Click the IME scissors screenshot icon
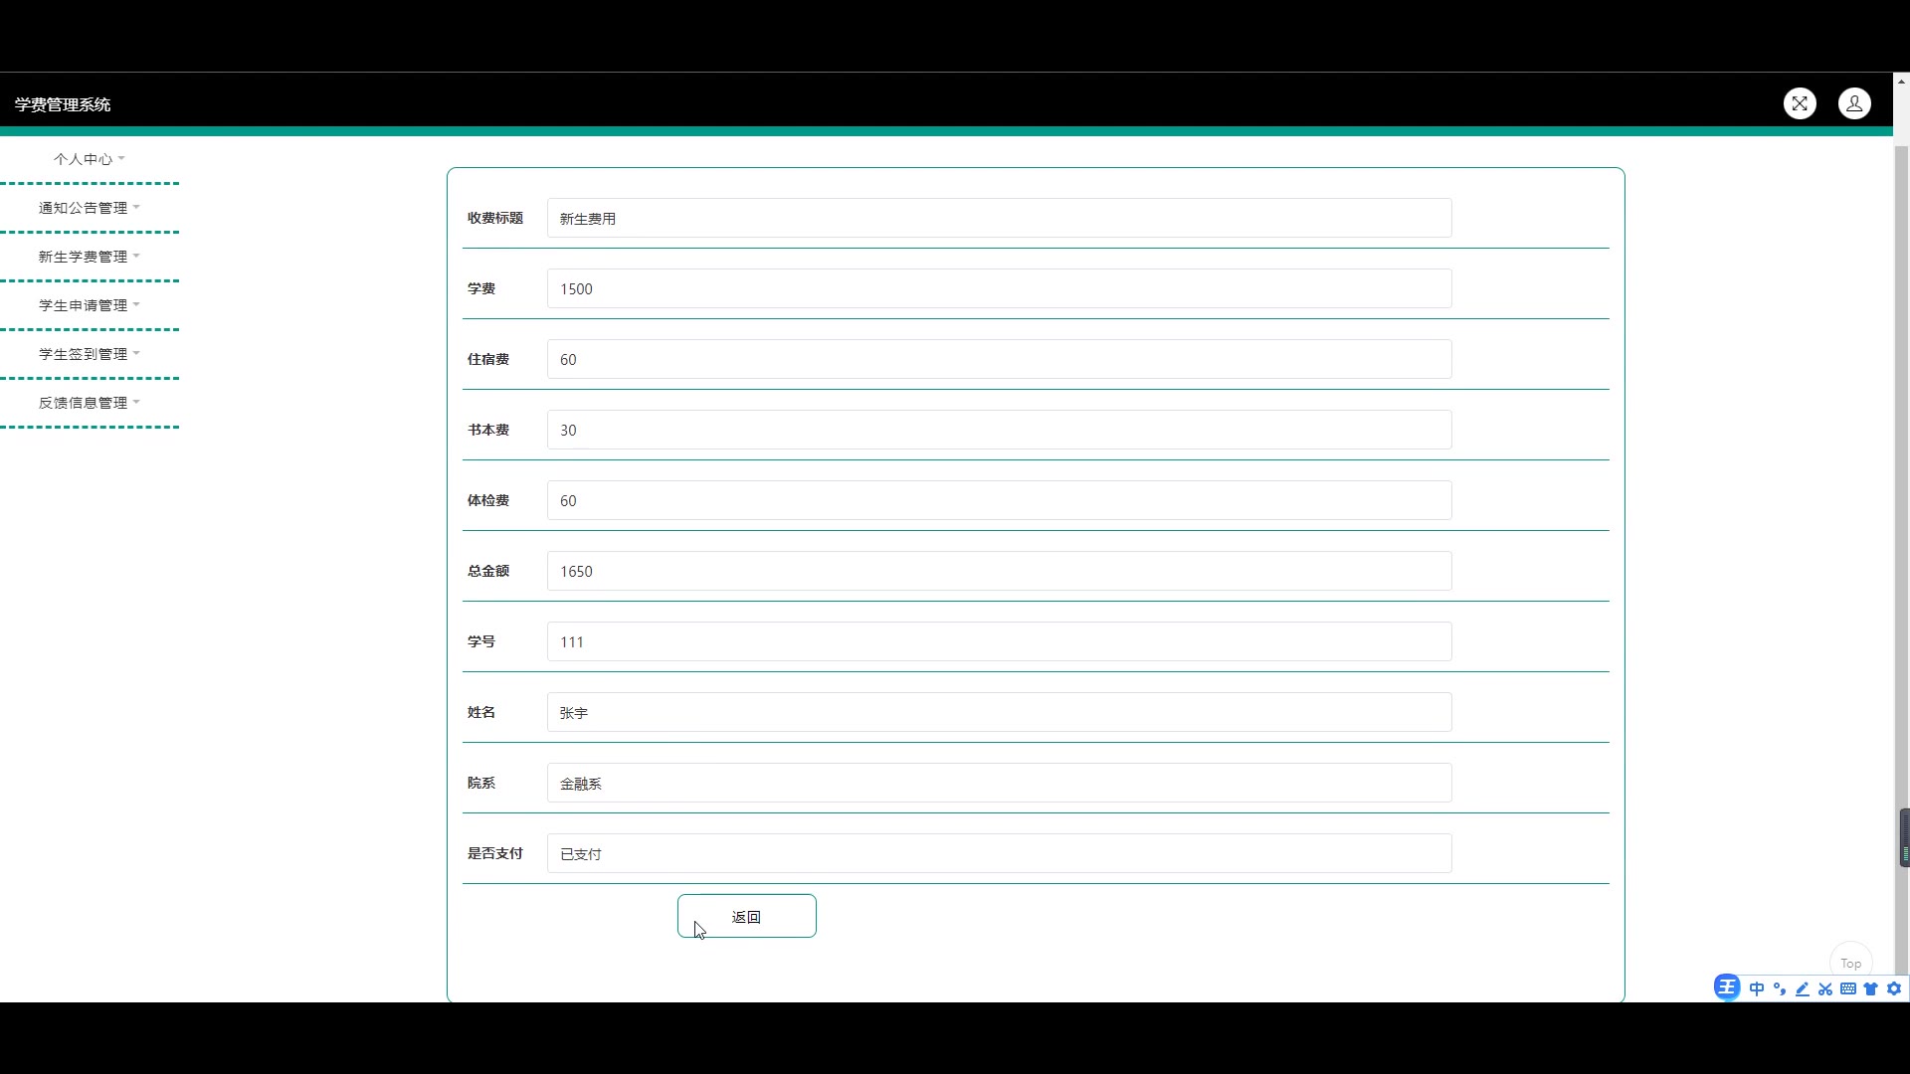Screen dimensions: 1910x1074 tap(1825, 988)
